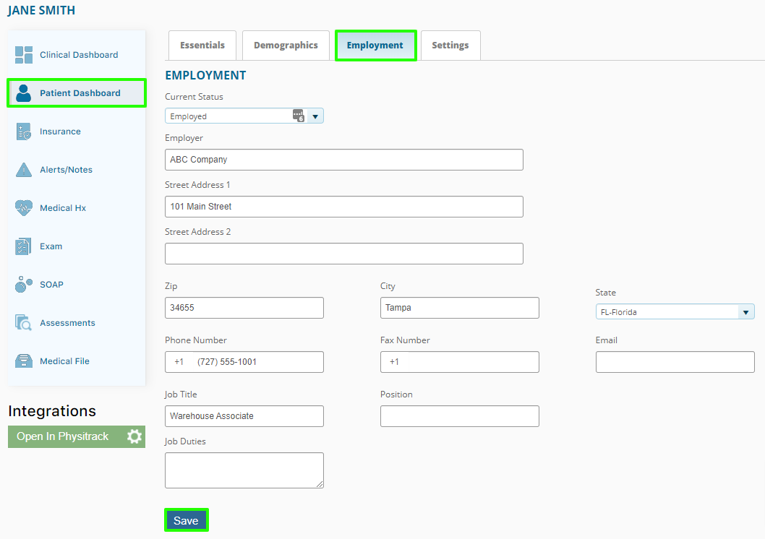Open Clinical Dashboard link
The image size is (765, 539).
(x=79, y=55)
